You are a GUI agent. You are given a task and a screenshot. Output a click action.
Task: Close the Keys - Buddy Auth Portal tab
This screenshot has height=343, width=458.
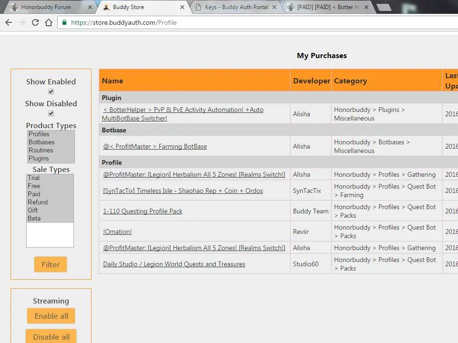[x=274, y=7]
